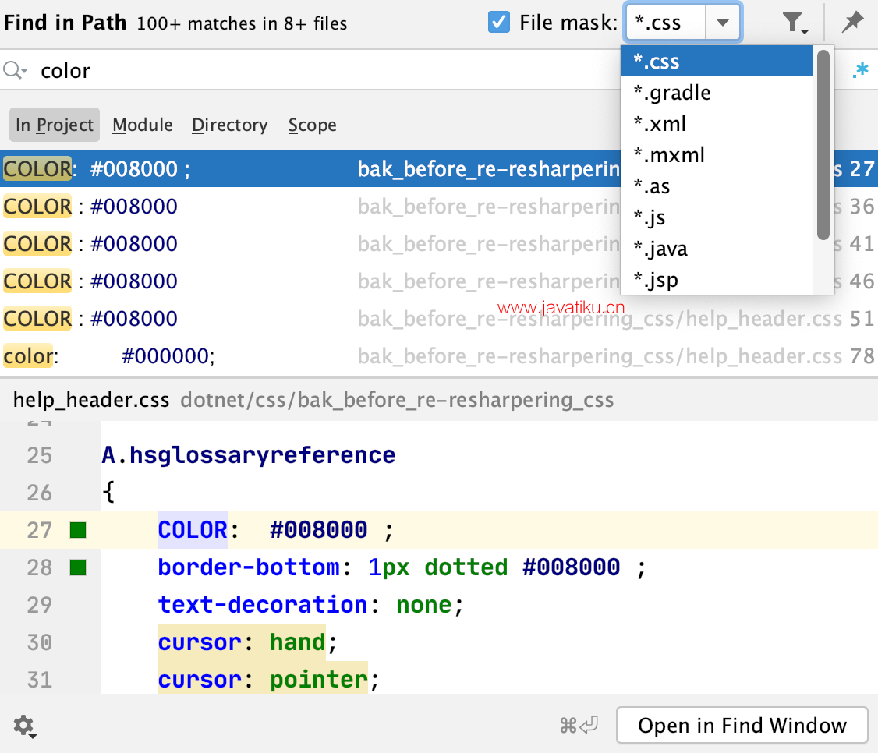Pin the Find in Path window
878x753 pixels.
(x=852, y=22)
